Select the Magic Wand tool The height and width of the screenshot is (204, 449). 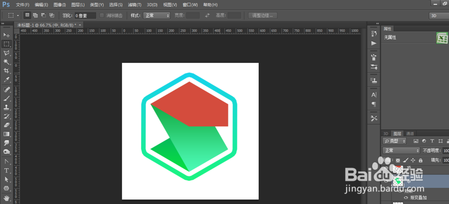click(7, 62)
